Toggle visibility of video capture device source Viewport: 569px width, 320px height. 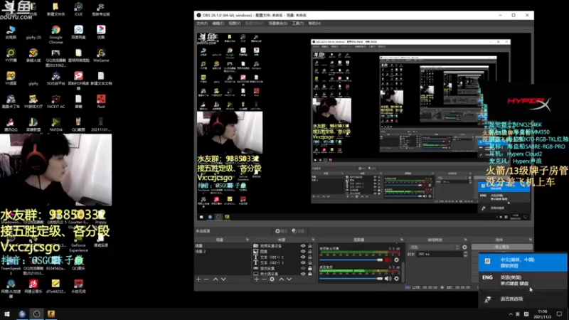(x=303, y=246)
